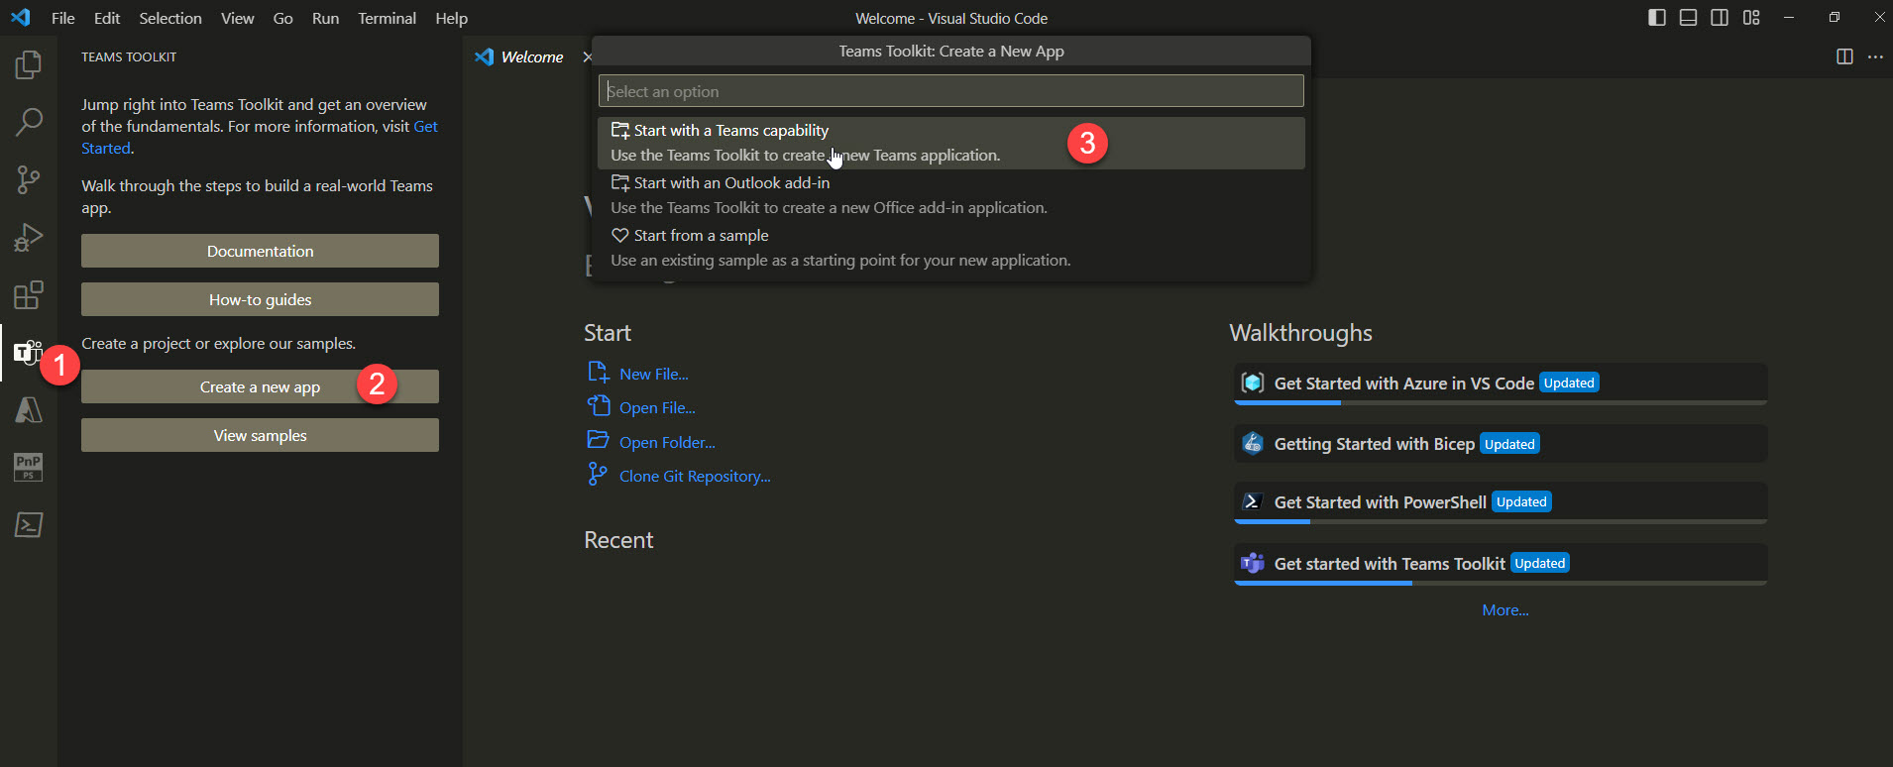Choose Start with an Outlook add-in option

coord(950,195)
